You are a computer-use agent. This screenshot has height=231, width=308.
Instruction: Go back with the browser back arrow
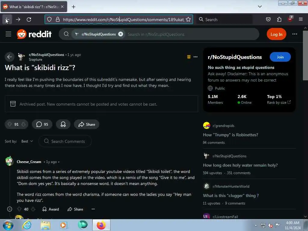(x=7, y=20)
